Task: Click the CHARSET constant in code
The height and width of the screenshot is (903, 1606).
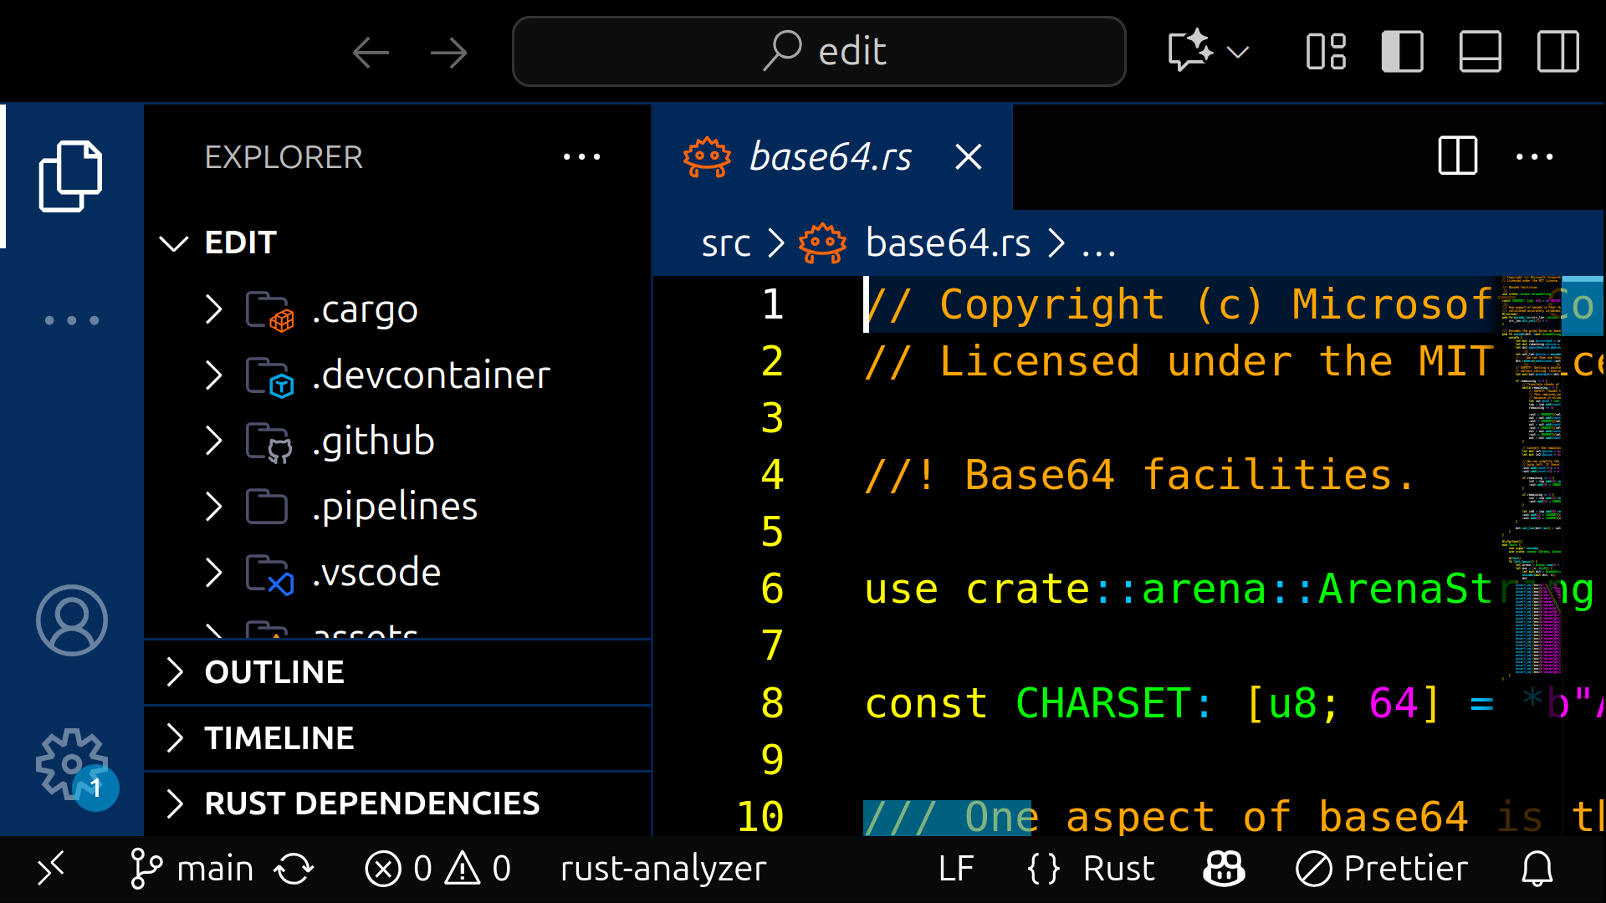Action: (x=1103, y=703)
